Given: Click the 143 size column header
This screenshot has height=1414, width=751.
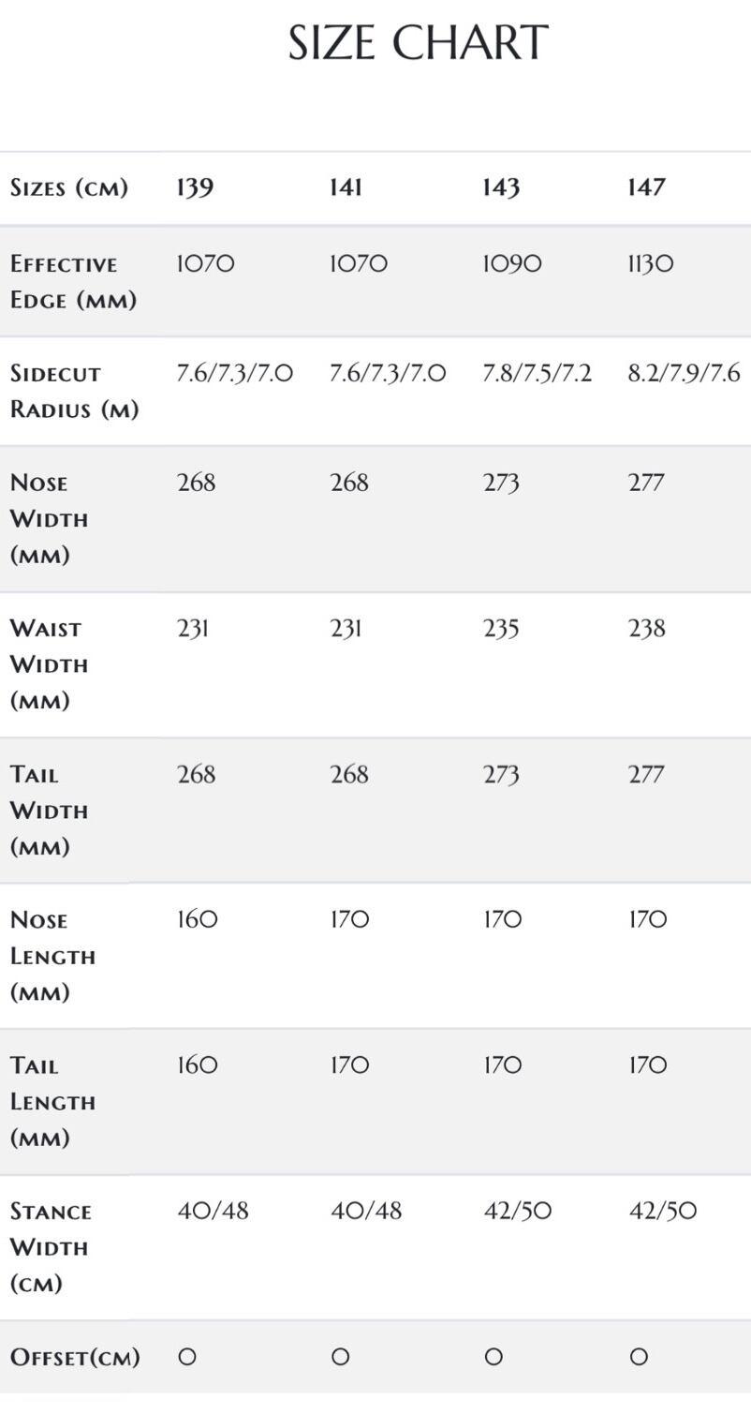Looking at the screenshot, I should click(x=501, y=187).
